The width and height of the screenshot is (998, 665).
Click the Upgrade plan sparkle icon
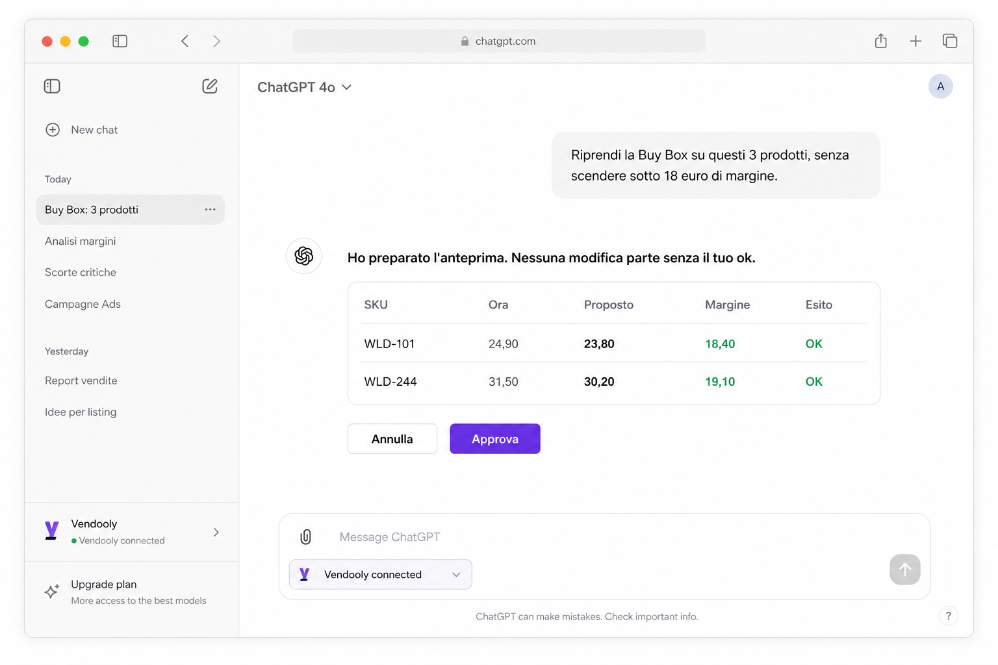52,591
